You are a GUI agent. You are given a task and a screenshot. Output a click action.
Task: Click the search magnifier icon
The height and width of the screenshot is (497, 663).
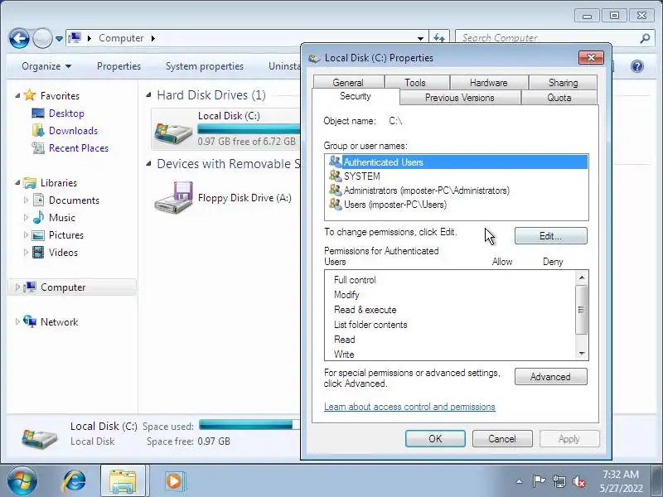click(x=645, y=38)
